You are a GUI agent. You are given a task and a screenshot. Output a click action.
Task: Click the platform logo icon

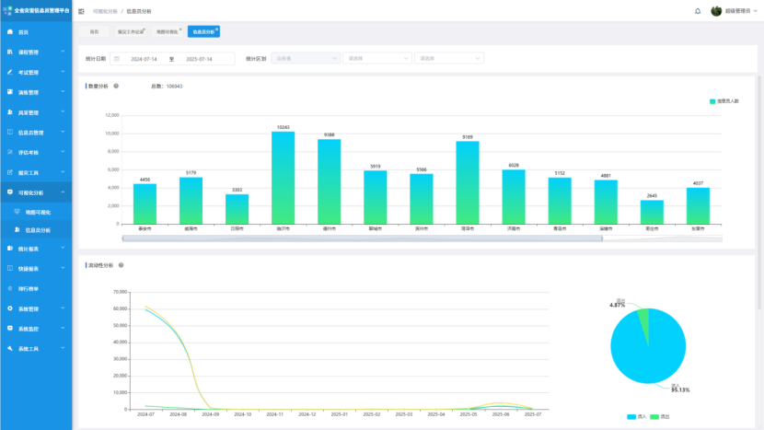(7, 10)
